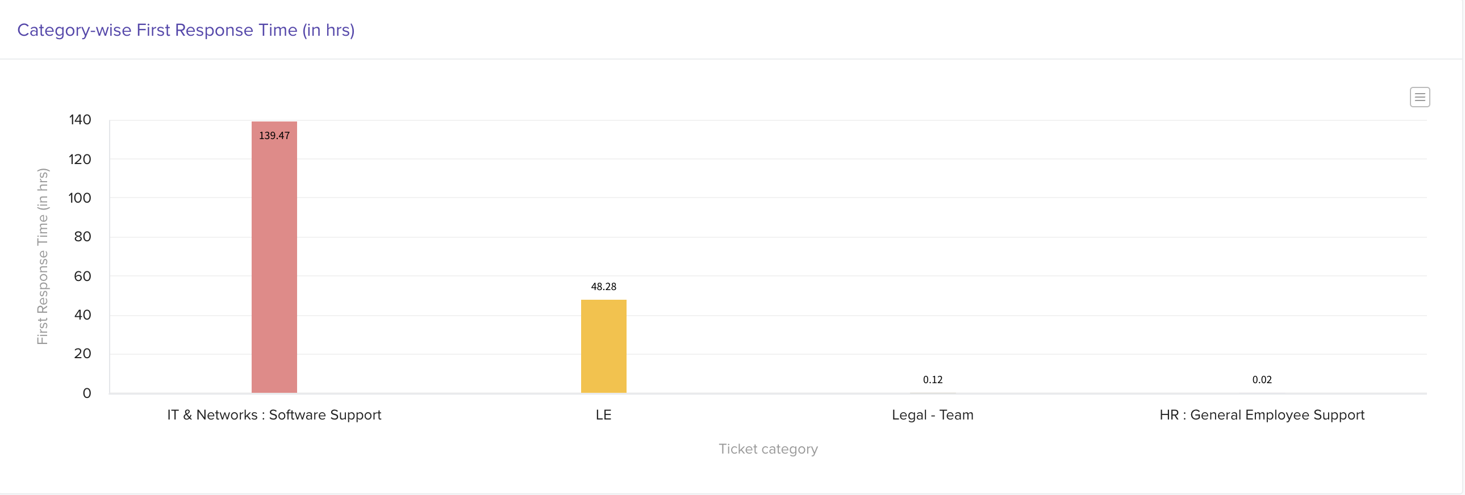Click the 0 tick on the y-axis

pos(86,393)
